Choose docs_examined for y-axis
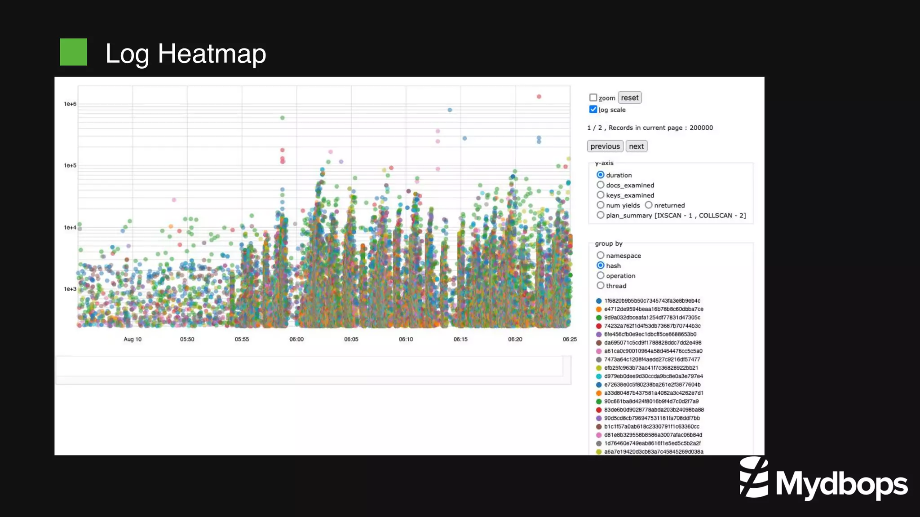The image size is (920, 517). (601, 185)
